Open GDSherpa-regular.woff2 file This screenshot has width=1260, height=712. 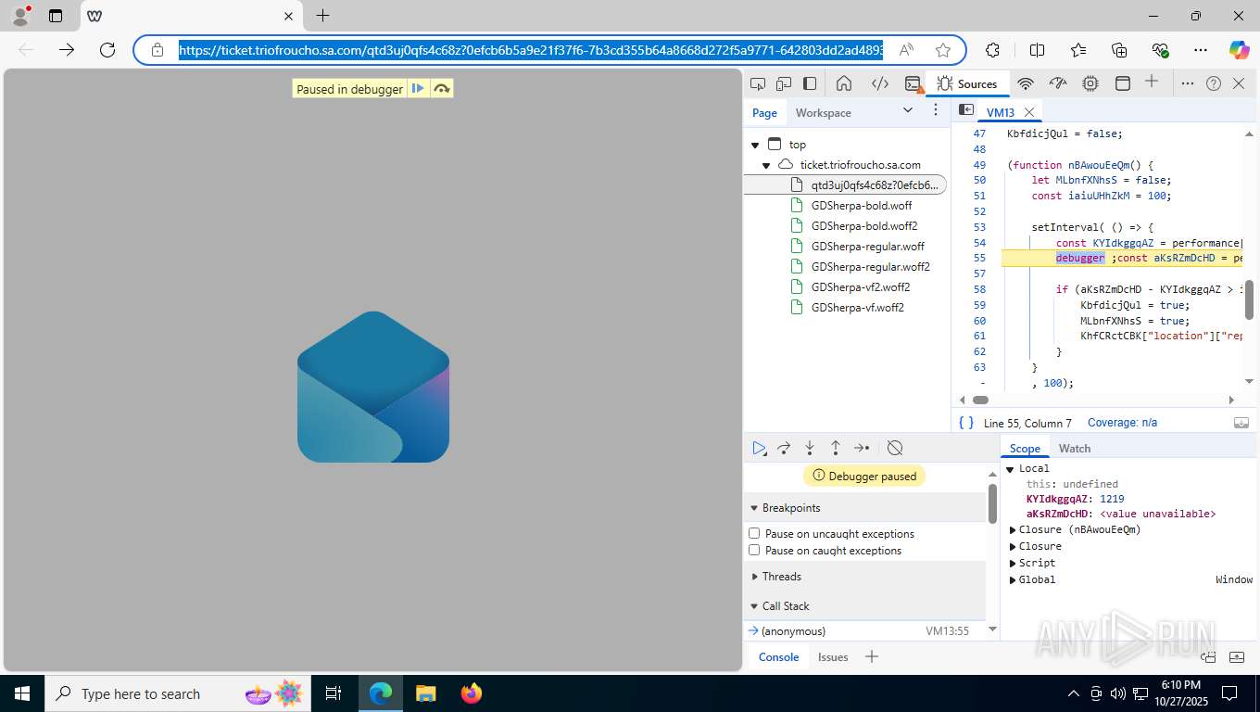pyautogui.click(x=870, y=266)
